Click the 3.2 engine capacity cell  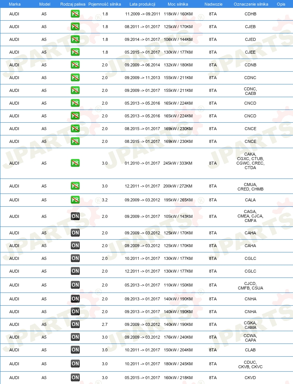tap(105, 200)
